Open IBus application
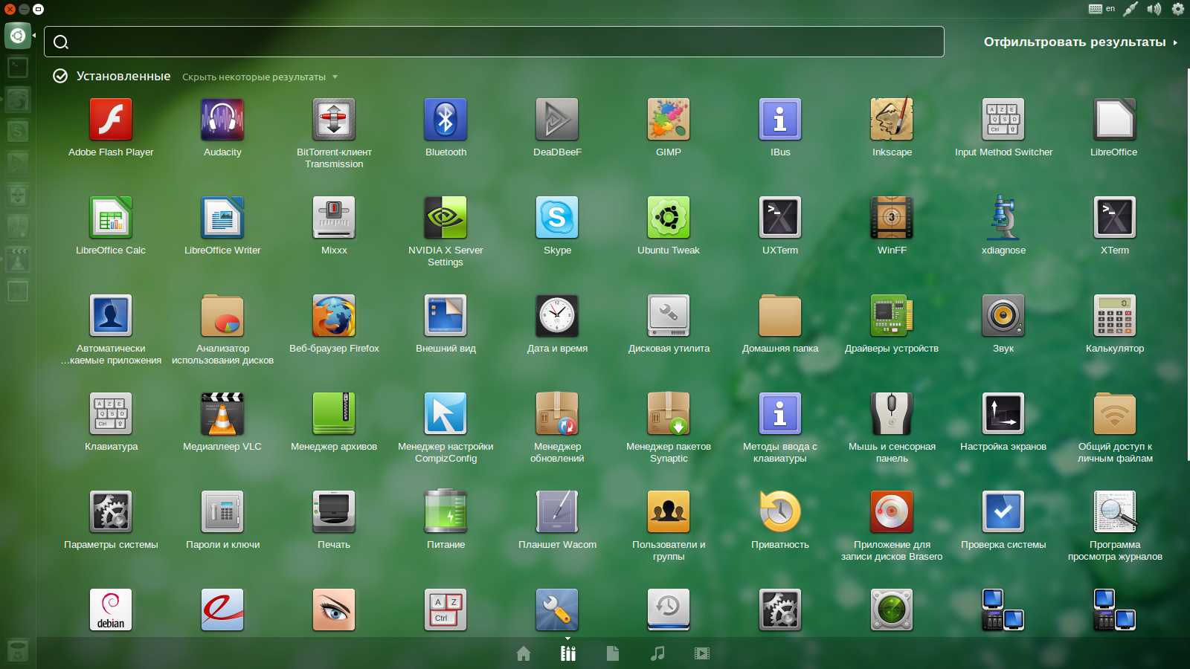The image size is (1190, 669). point(780,120)
